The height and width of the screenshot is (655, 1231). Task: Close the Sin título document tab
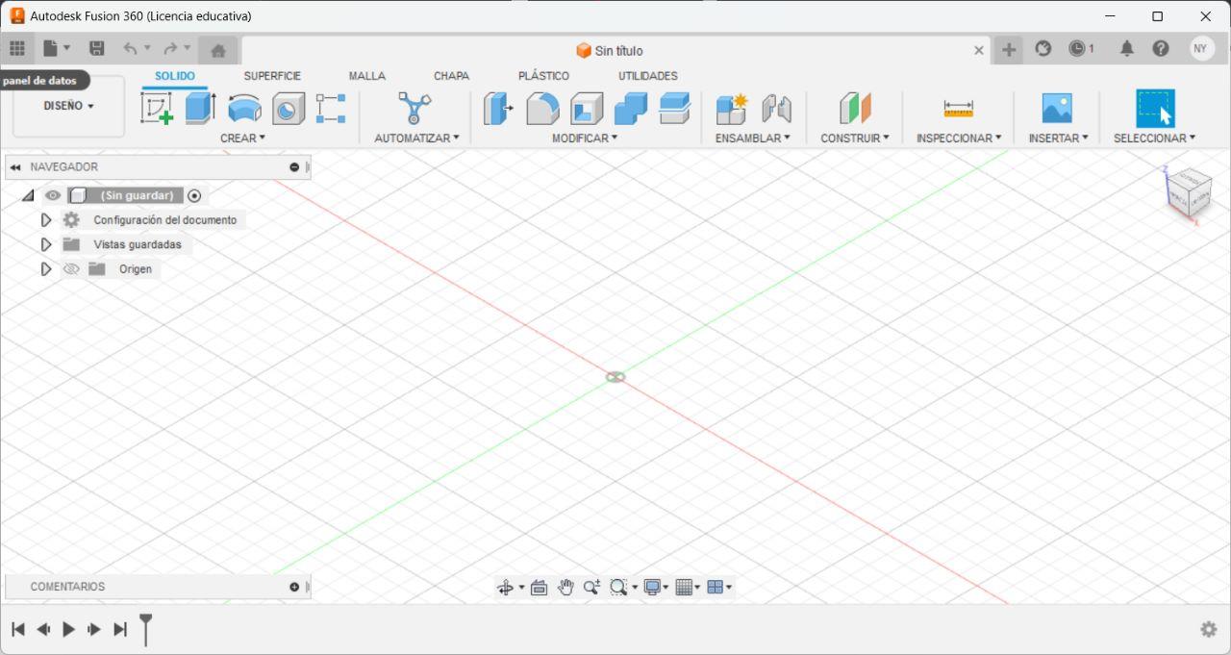(x=979, y=50)
